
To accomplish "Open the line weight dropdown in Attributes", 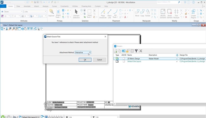I will pos(25,16).
